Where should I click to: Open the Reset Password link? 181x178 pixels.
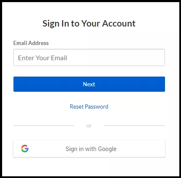[x=89, y=106]
